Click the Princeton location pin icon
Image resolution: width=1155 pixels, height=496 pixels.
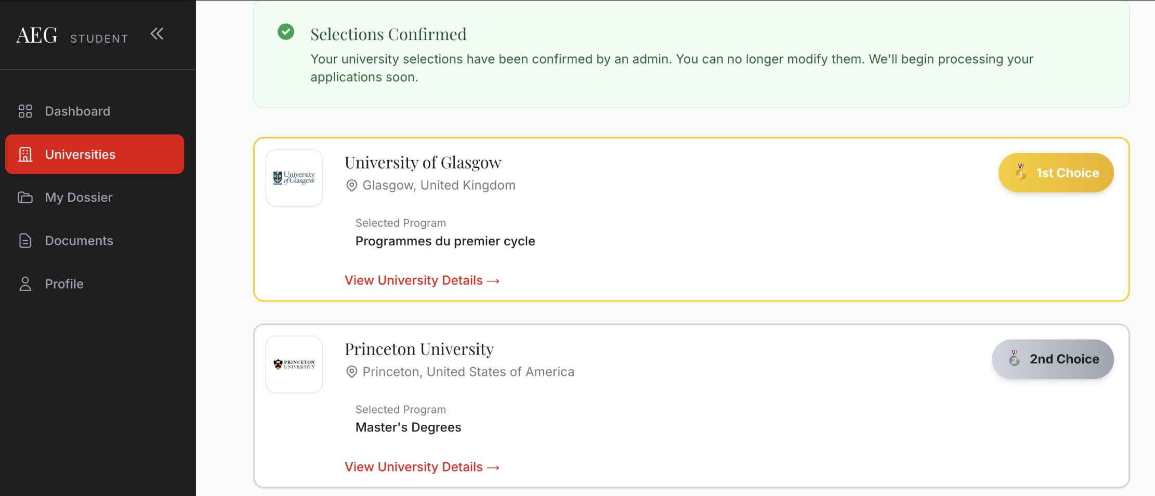pyautogui.click(x=352, y=372)
